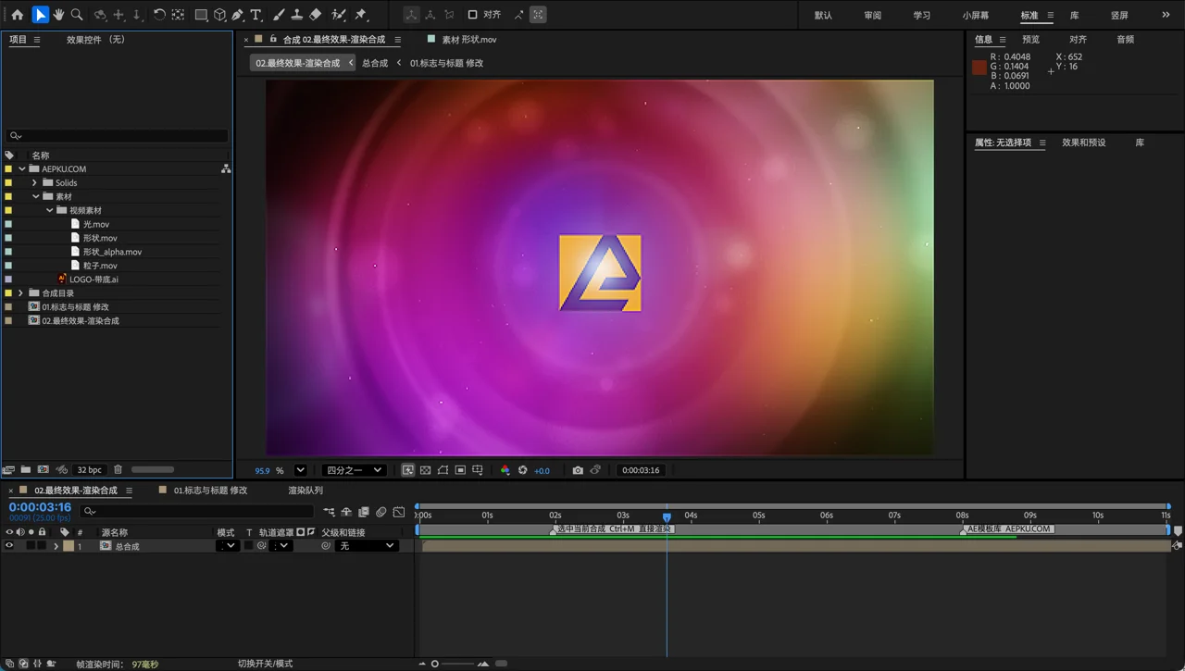Switch to the 学习 workspace
The height and width of the screenshot is (671, 1185).
922,15
